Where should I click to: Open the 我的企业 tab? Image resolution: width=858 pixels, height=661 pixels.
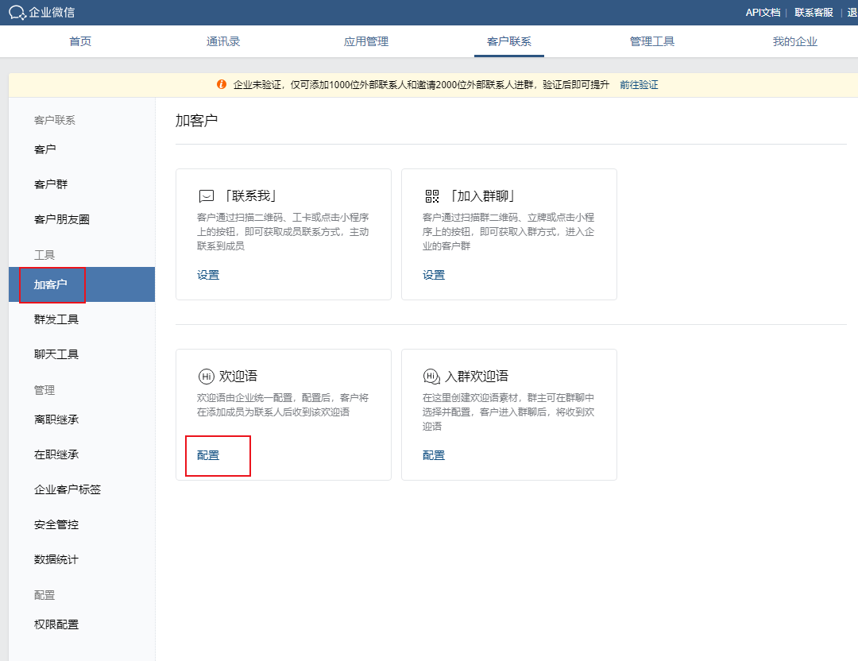795,42
